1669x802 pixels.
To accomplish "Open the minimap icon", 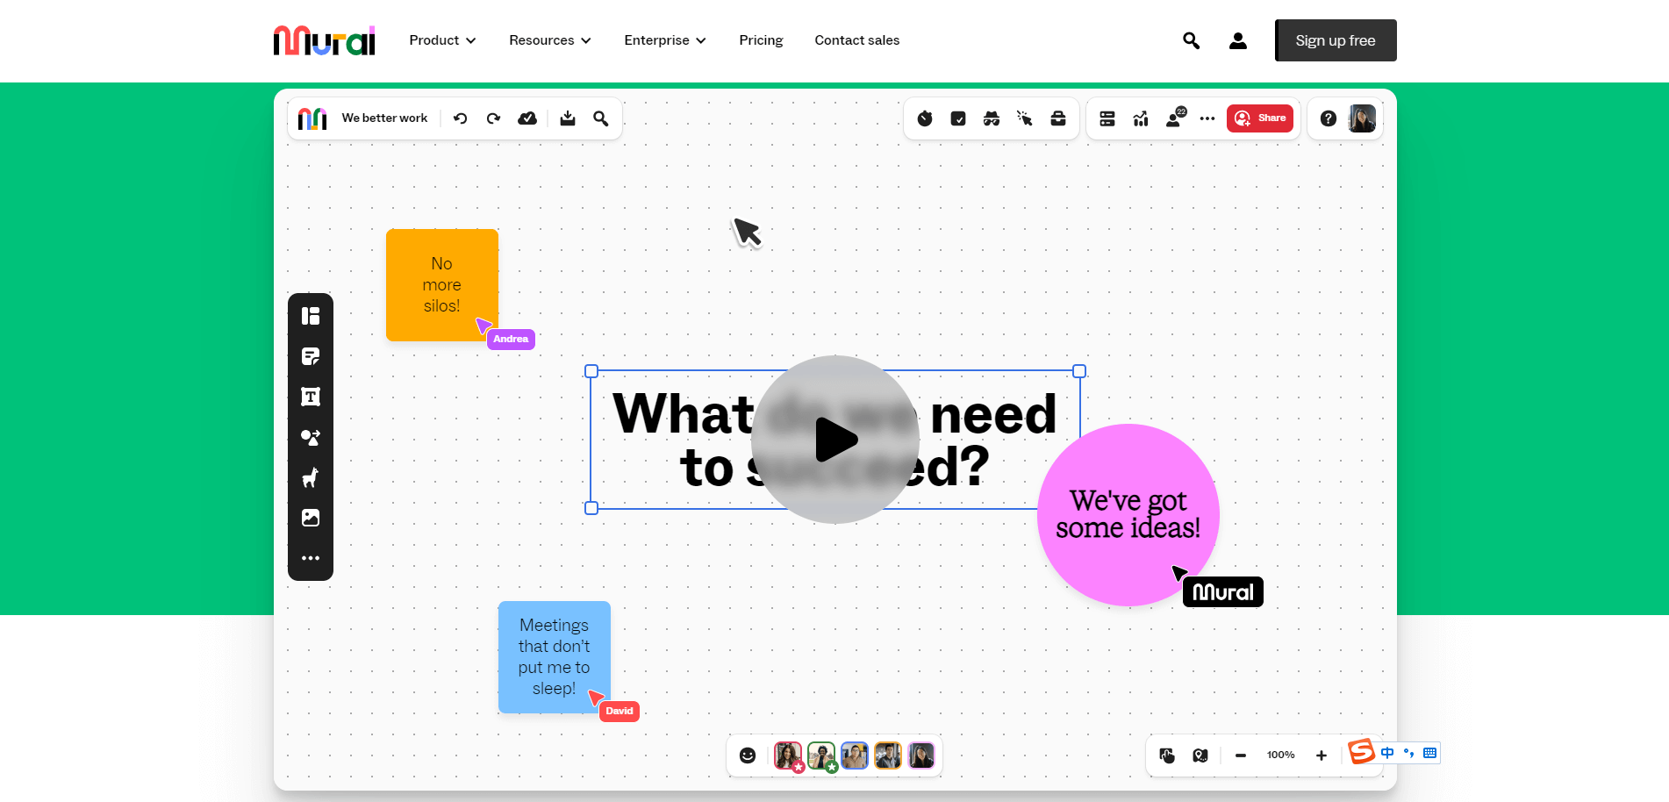I will pyautogui.click(x=1200, y=755).
